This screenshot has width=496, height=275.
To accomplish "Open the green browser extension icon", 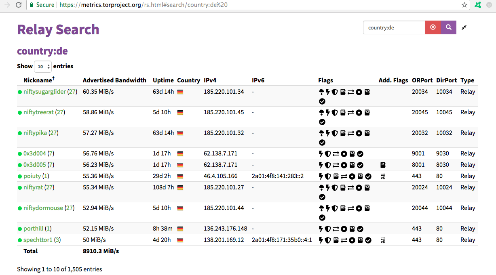I will [x=478, y=5].
